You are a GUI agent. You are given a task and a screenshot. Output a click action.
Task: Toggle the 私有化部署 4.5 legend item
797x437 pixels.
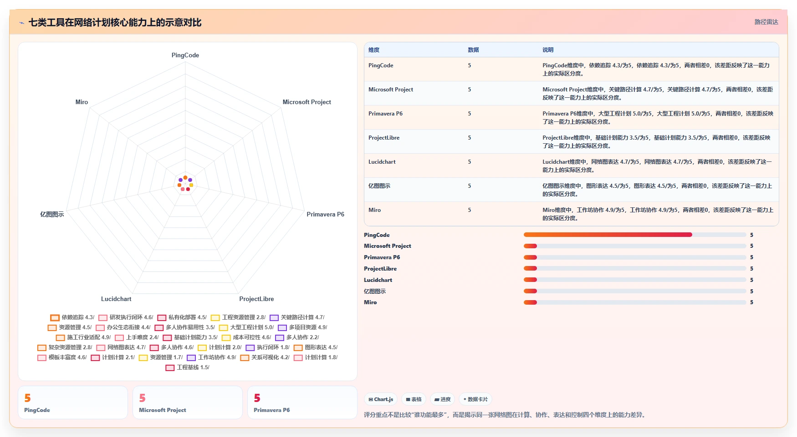coord(182,317)
